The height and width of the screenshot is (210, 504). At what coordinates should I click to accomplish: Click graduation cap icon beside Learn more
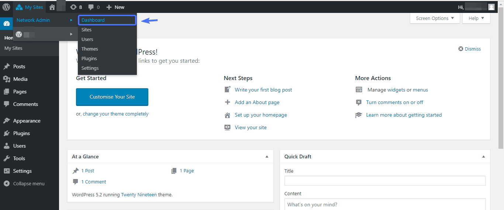click(x=359, y=115)
